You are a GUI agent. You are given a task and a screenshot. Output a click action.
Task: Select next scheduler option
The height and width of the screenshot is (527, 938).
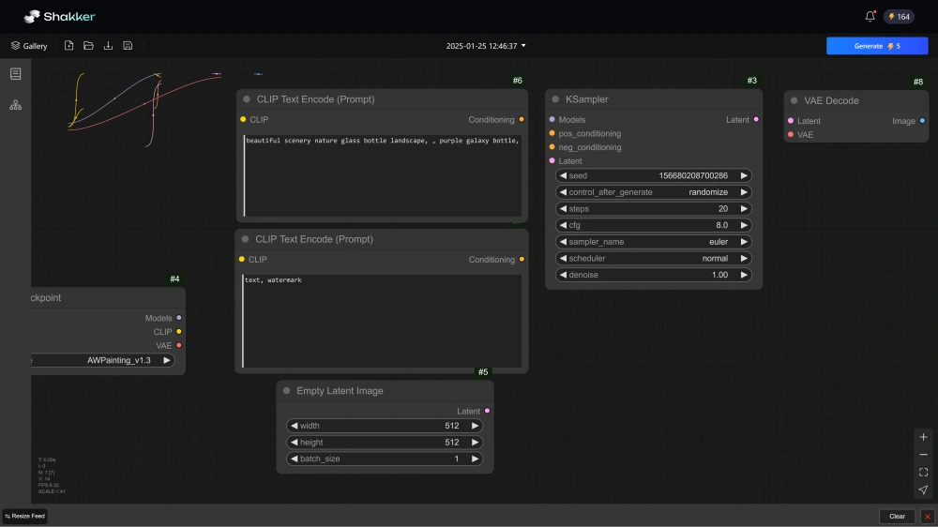[744, 259]
